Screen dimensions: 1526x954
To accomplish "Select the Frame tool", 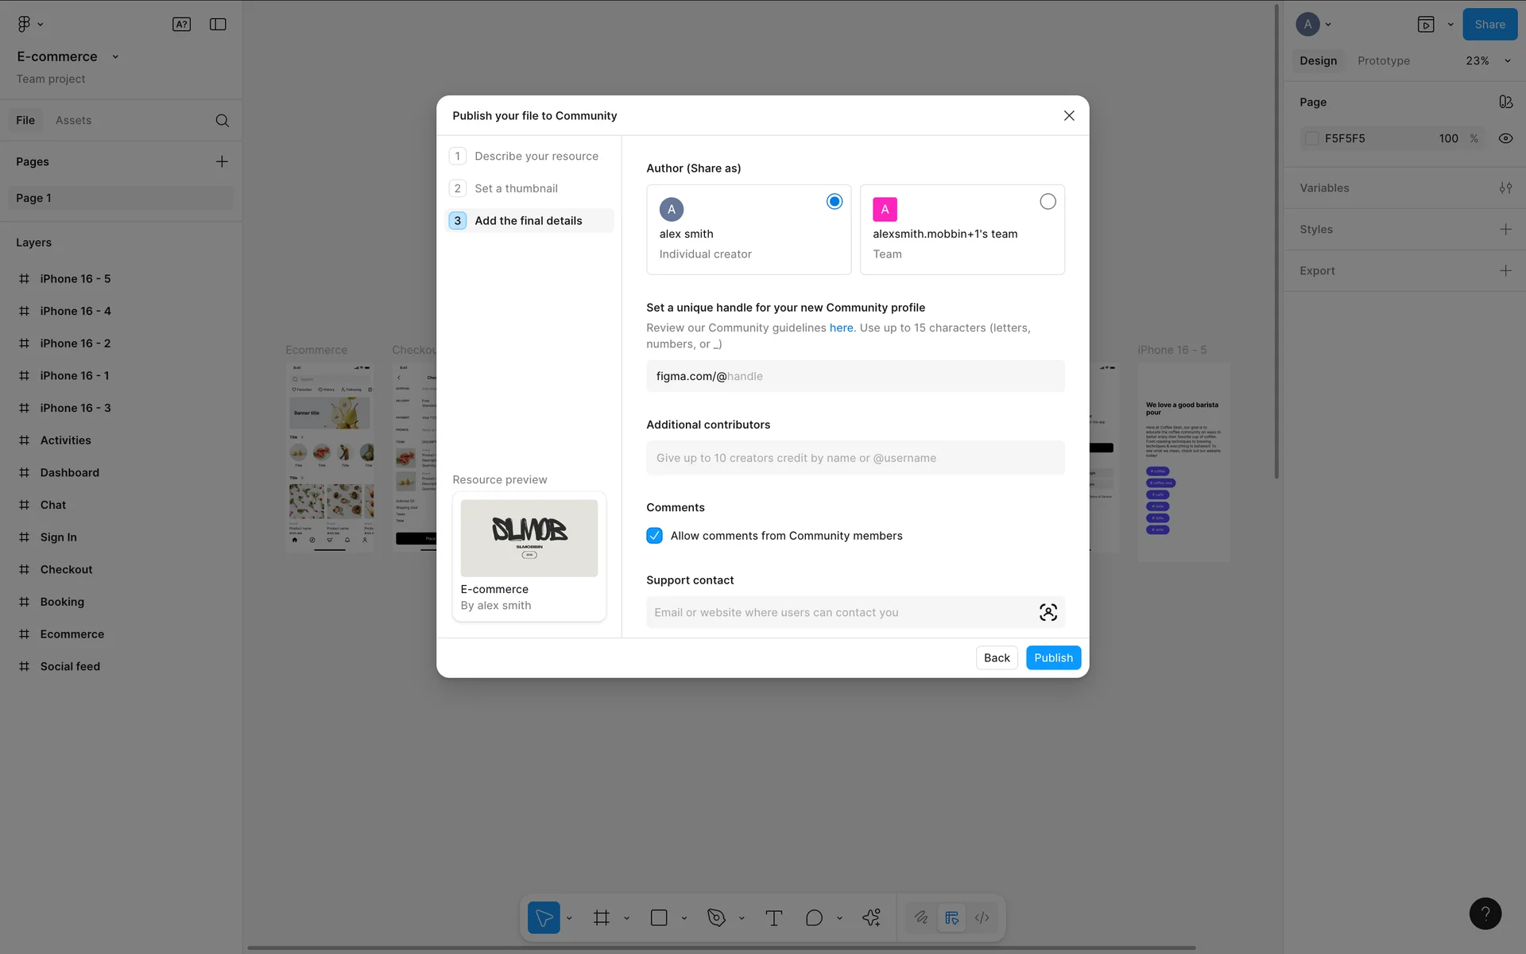I will pos(602,918).
